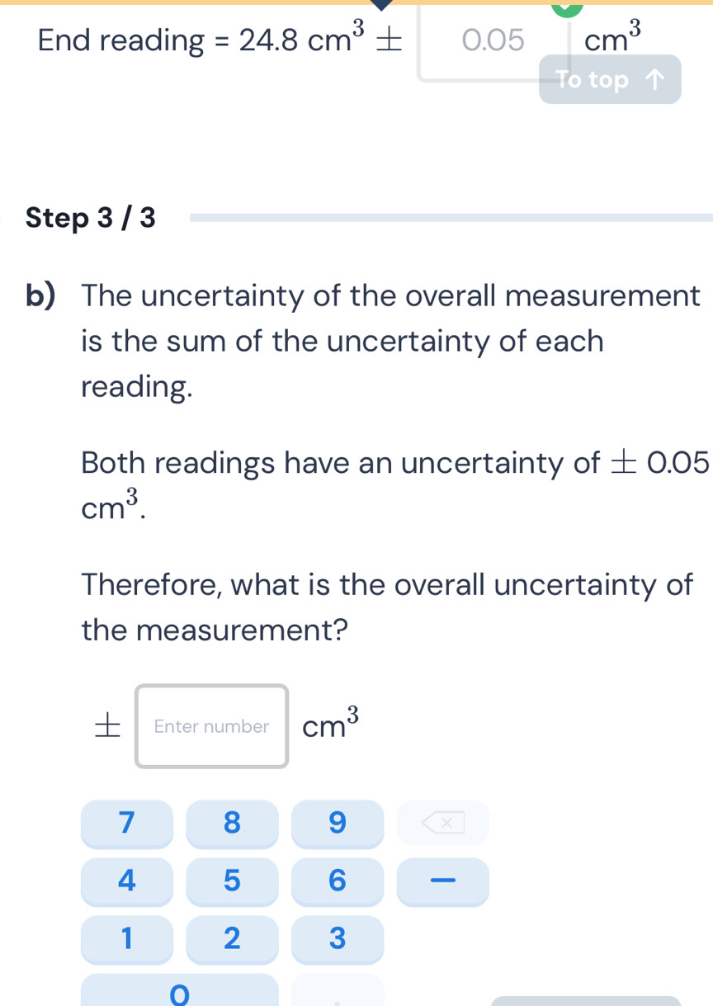Viewport: 713px width, 1006px height.
Task: Tap keypad digit 9
Action: pos(337,823)
